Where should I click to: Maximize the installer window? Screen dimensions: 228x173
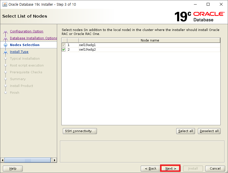(x=208, y=4)
